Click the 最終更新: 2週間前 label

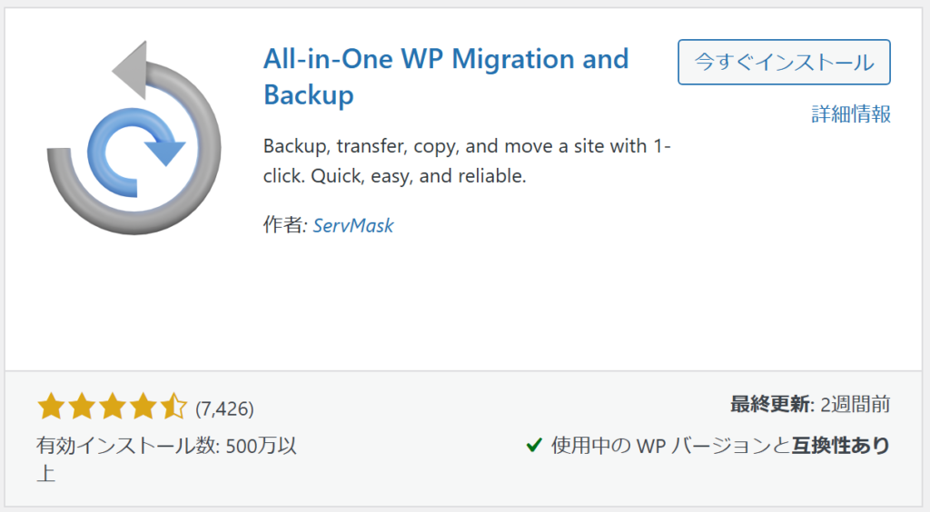pyautogui.click(x=810, y=404)
